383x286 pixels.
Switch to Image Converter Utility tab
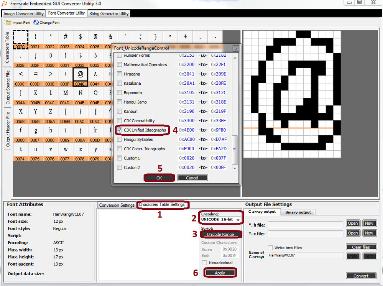pyautogui.click(x=24, y=14)
